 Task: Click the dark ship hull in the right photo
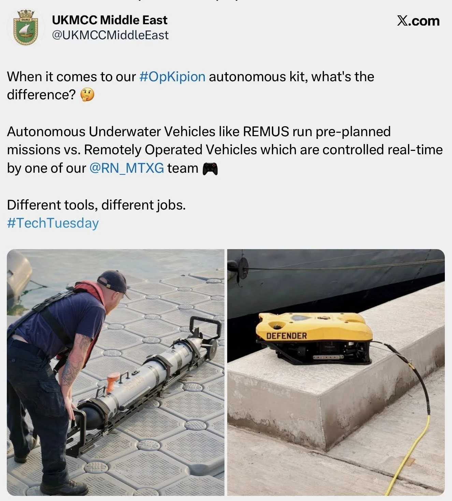pyautogui.click(x=336, y=284)
